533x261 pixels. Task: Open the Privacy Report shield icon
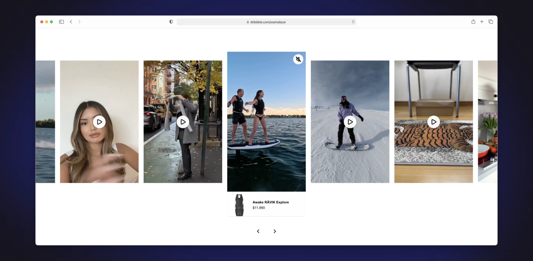tap(171, 22)
